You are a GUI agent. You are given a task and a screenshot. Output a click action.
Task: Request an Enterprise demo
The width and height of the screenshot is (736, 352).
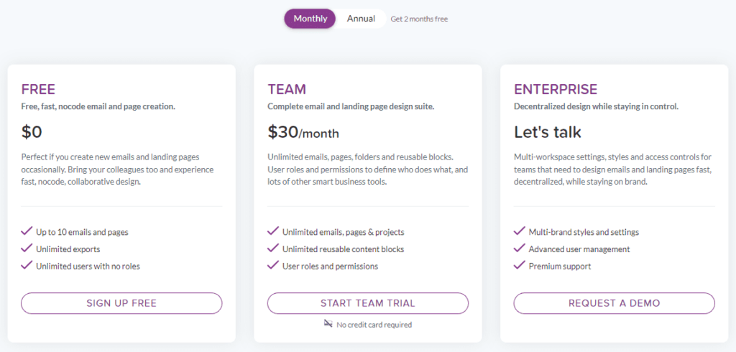tap(614, 303)
